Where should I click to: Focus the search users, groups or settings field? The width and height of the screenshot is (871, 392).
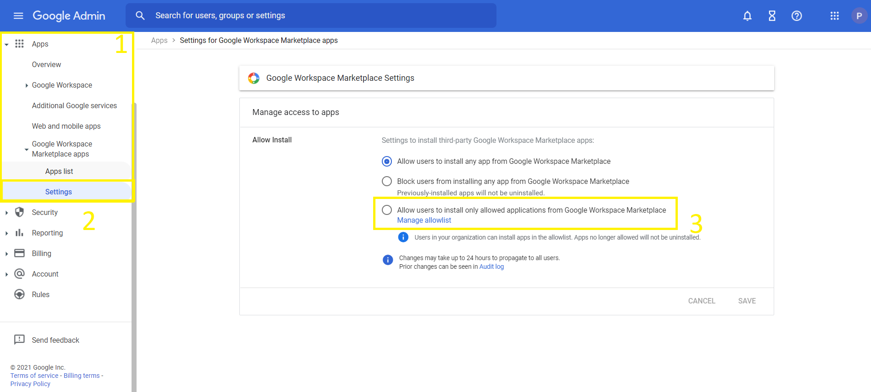(311, 16)
